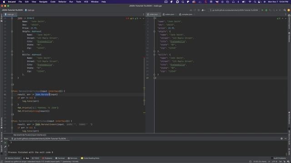Viewport: 291px width, 163px height.
Task: Collapse the "billTo" object in order.json
Action: coord(154,55)
